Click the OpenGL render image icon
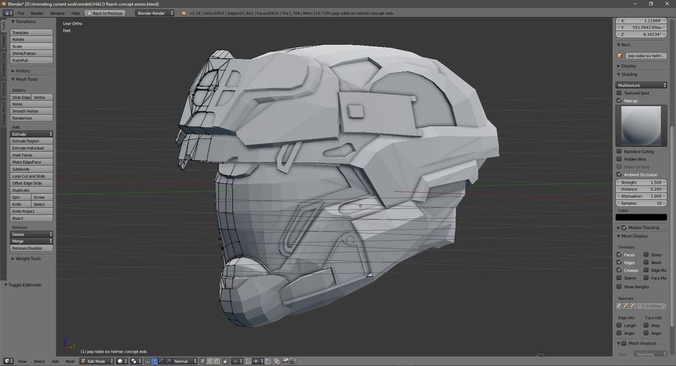This screenshot has height=366, width=676. pos(285,361)
